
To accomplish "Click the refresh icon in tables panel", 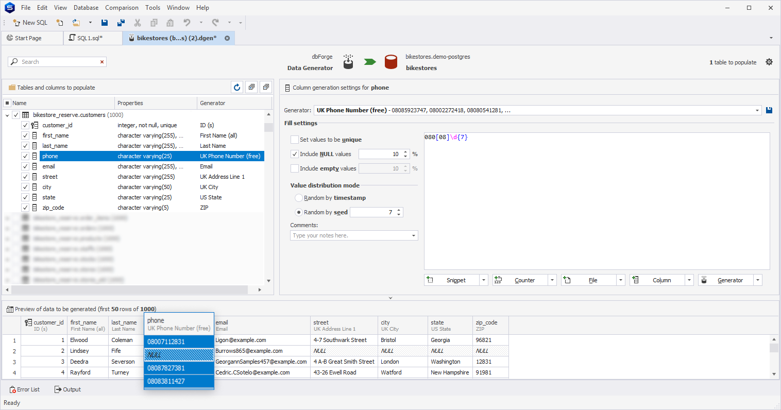I will (x=237, y=87).
